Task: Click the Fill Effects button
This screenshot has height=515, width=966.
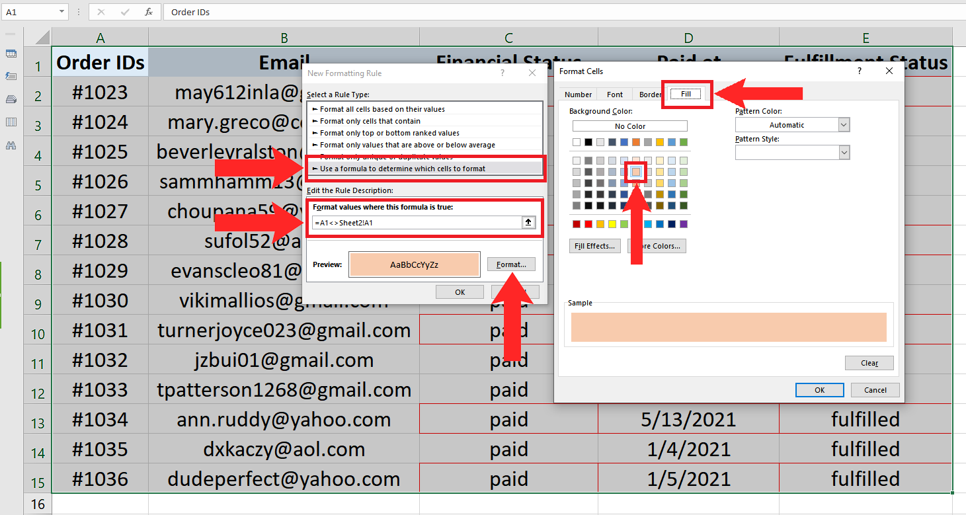Action: click(x=594, y=245)
